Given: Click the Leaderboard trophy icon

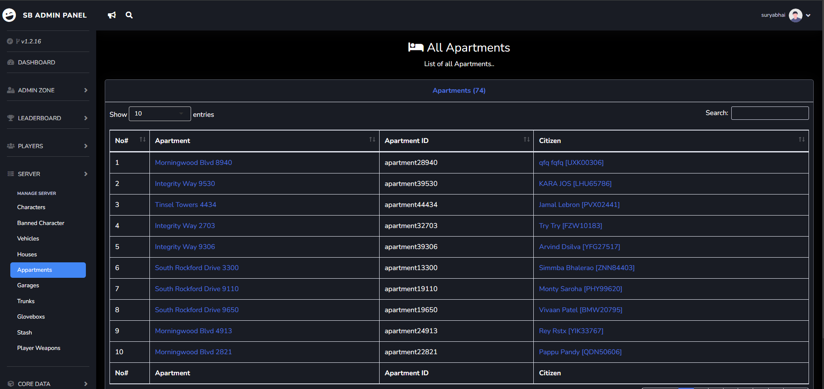Looking at the screenshot, I should tap(10, 118).
